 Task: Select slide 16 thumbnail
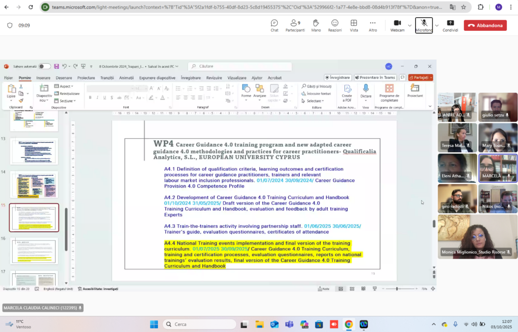coord(34,252)
